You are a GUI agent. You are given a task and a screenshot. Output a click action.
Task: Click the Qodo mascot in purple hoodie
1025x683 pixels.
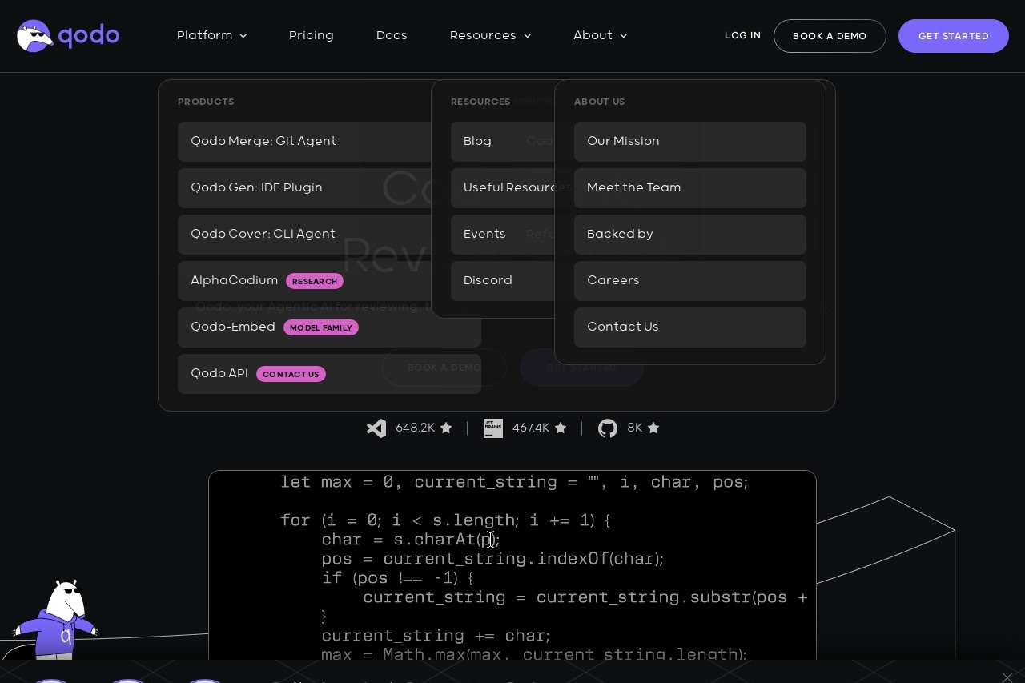pyautogui.click(x=56, y=621)
